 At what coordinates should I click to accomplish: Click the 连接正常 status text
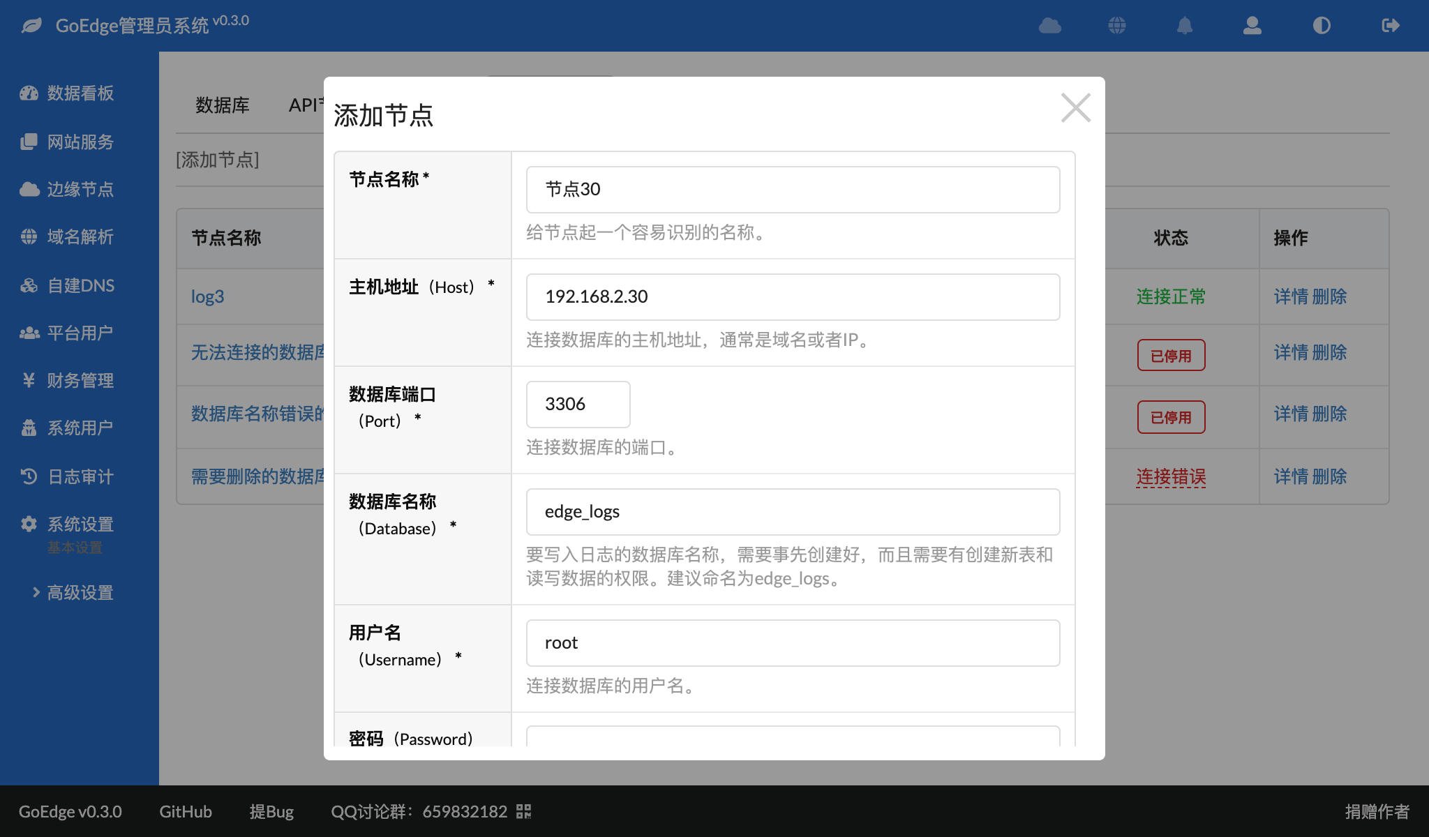(x=1171, y=296)
